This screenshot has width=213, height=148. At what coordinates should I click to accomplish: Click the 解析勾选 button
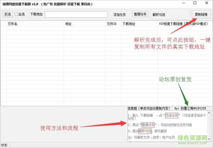pyautogui.click(x=159, y=15)
